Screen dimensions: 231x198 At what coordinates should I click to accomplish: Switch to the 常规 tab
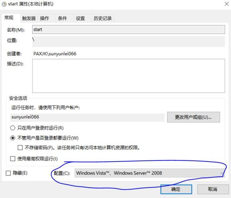coord(11,18)
